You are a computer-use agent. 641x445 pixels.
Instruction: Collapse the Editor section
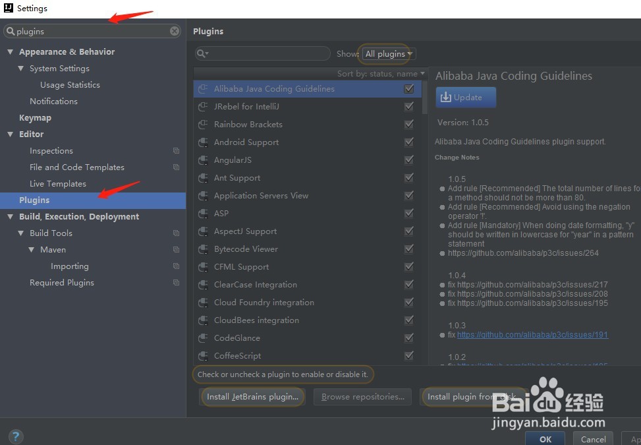[11, 134]
